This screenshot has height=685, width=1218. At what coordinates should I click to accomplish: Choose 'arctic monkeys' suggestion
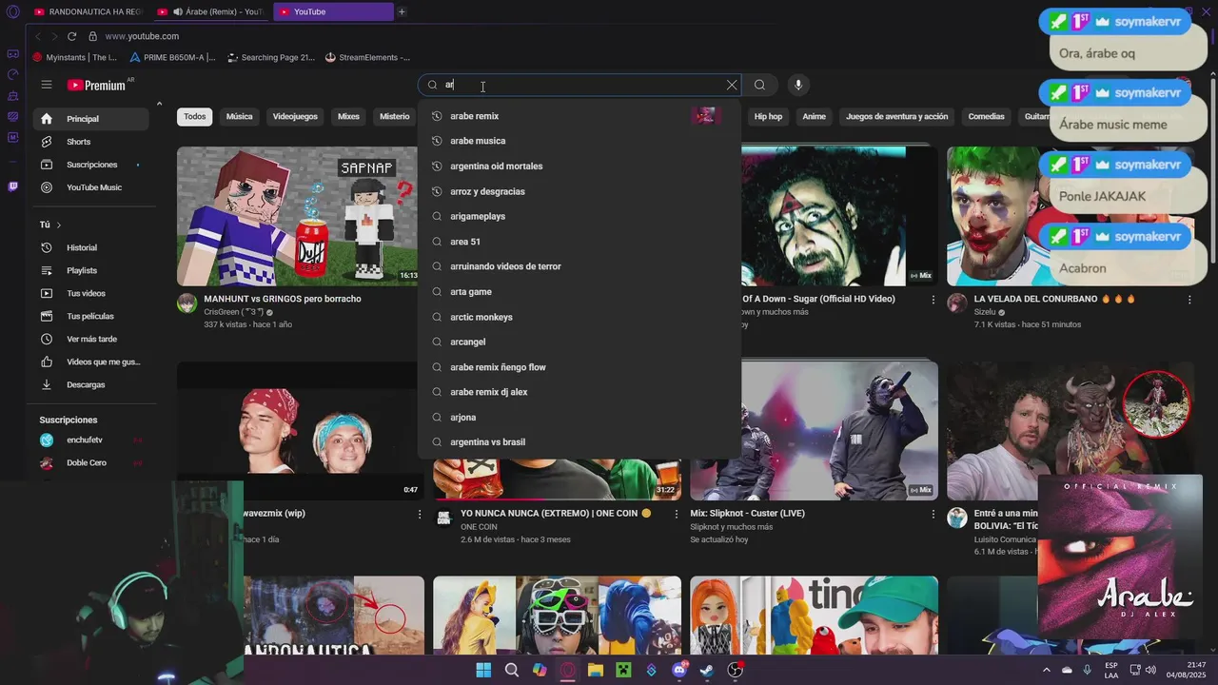coord(579,317)
